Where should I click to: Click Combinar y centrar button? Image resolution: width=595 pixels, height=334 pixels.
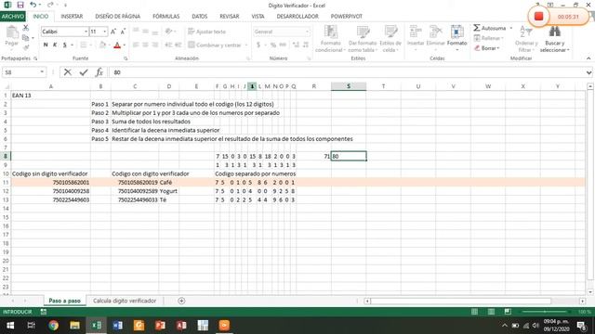coord(215,45)
